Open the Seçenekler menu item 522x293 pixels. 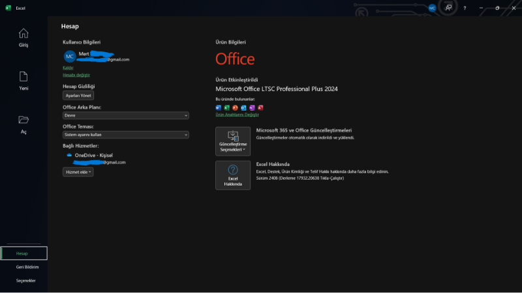(x=25, y=281)
